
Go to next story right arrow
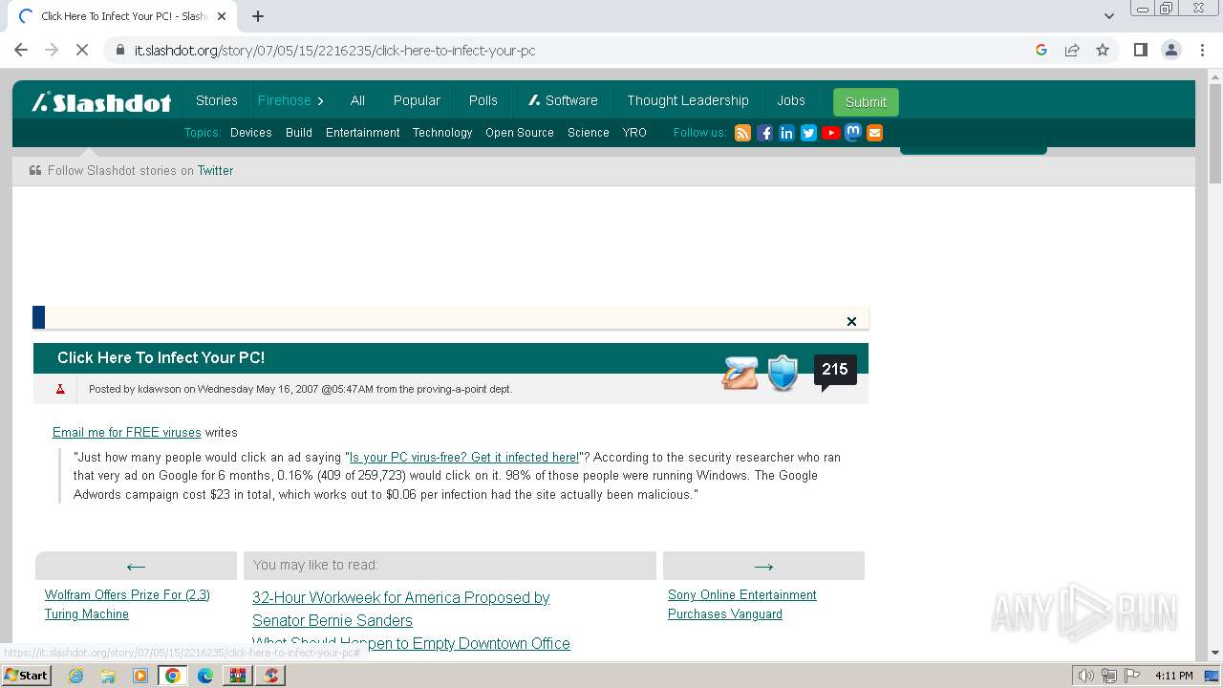tap(763, 566)
